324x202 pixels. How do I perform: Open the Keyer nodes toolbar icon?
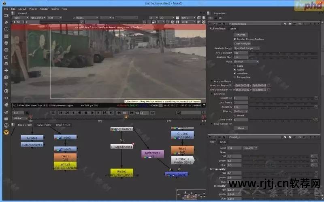point(6,57)
